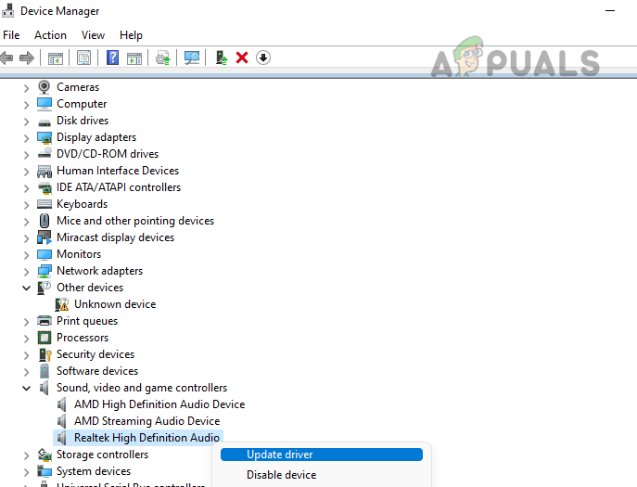
Task: Click the down-arrow Disable device toolbar icon
Action: [x=263, y=58]
